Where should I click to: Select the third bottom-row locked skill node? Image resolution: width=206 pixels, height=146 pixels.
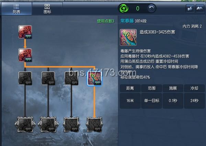pyautogui.click(x=71, y=125)
